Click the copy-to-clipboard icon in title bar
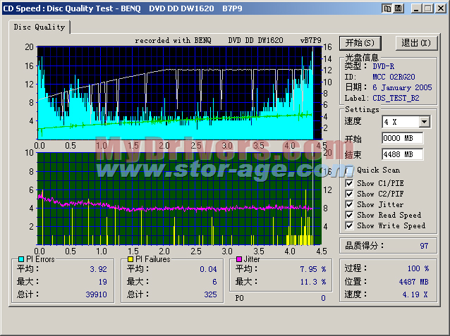 [x=387, y=8]
